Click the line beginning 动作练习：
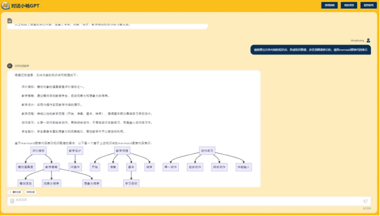 tap(87, 123)
